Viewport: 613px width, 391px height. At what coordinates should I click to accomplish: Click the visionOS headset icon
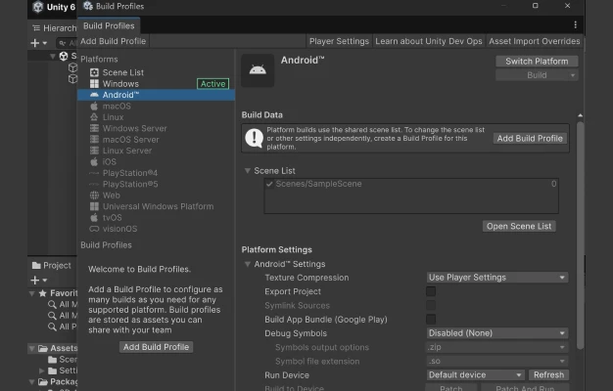[x=94, y=229]
